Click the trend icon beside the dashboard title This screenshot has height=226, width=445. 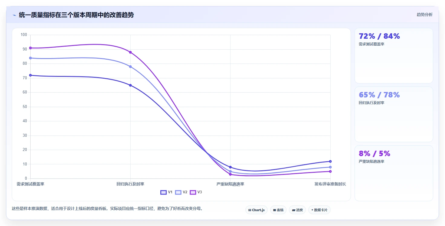[x=14, y=15]
